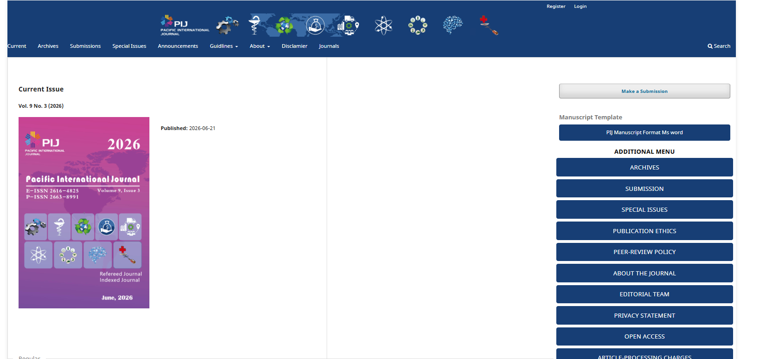Screen dimensions: 760x359
Task: Open the PUBLICATION ETHICS sidebar button
Action: point(644,231)
